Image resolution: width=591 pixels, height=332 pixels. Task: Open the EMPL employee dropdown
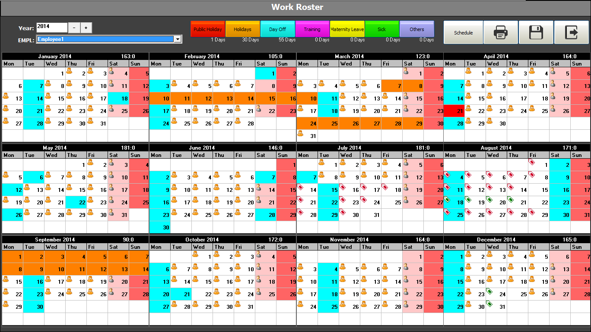(177, 39)
